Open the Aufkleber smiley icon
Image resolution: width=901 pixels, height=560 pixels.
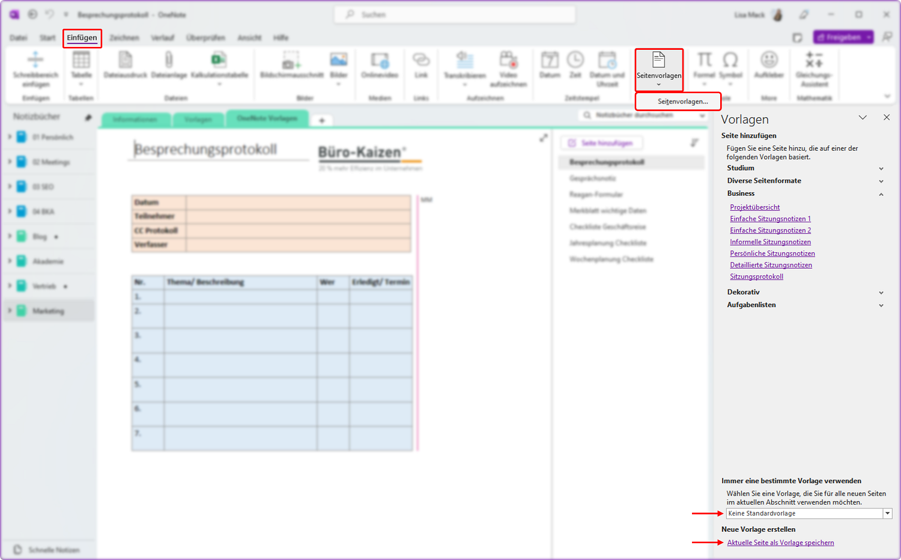[x=769, y=59]
